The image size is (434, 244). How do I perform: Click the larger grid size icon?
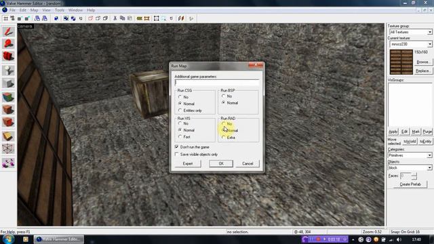[27, 18]
